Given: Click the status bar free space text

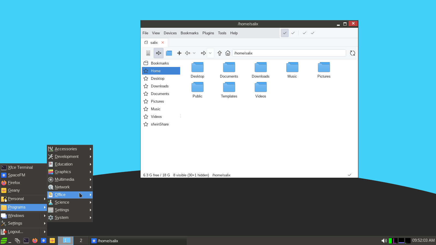Looking at the screenshot, I should (157, 175).
